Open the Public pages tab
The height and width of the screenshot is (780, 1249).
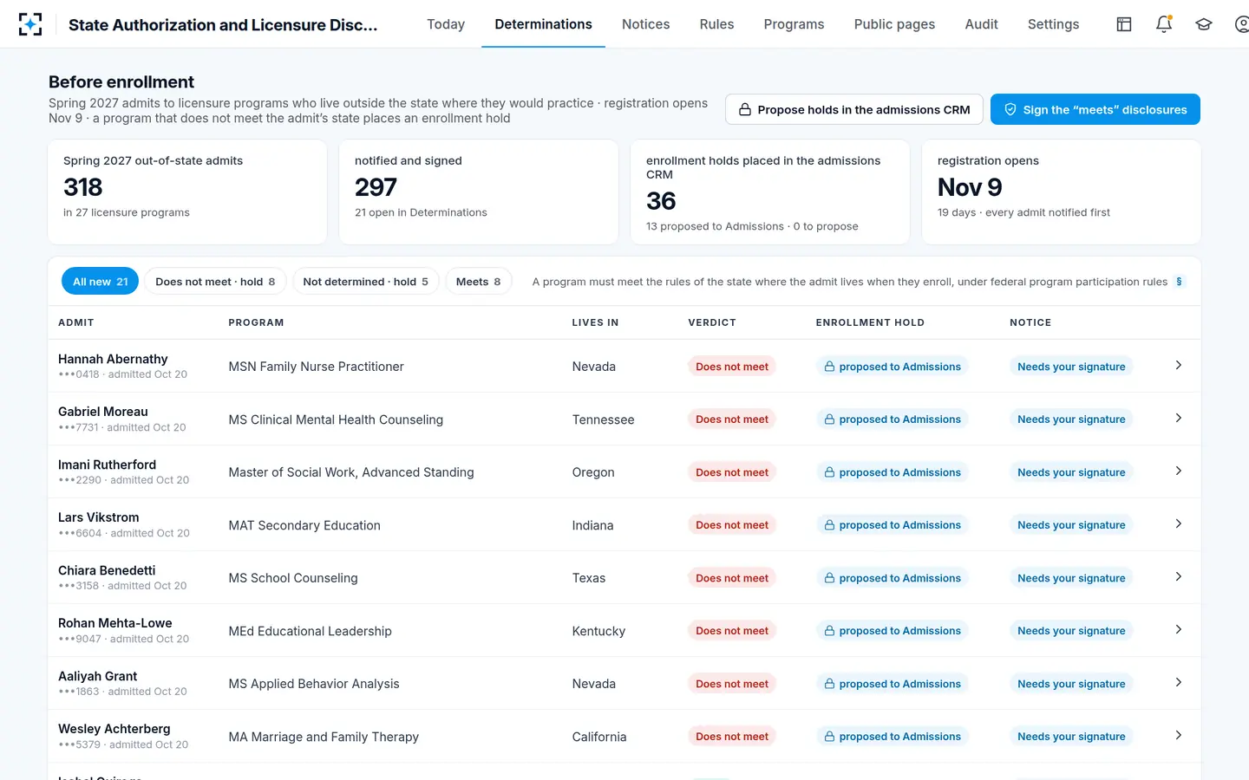[x=894, y=24]
